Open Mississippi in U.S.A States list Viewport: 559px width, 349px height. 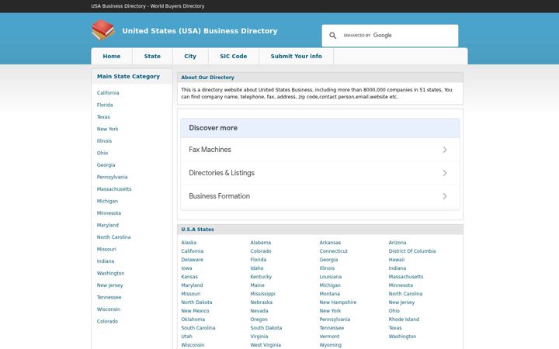point(262,294)
